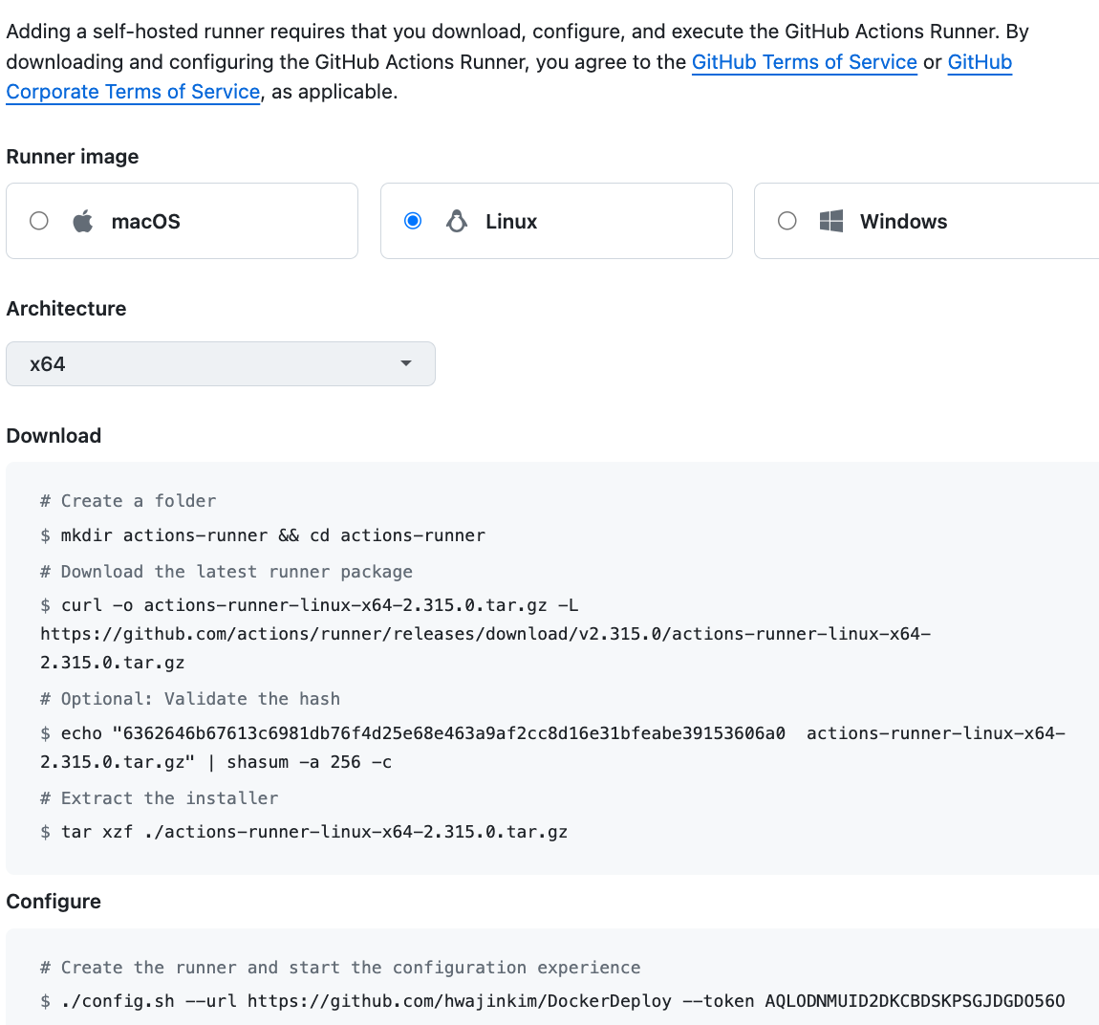The image size is (1099, 1025).
Task: Click the Windows logo icon
Action: (x=831, y=221)
